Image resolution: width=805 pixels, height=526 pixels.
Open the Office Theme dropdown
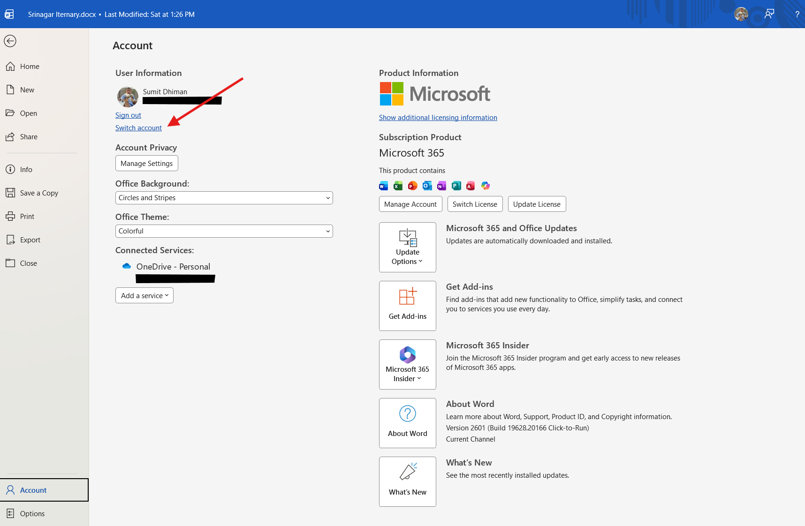tap(224, 231)
